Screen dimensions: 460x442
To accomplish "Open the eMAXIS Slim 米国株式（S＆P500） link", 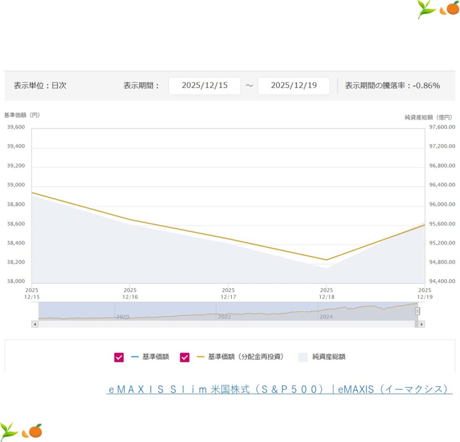I will pyautogui.click(x=279, y=389).
